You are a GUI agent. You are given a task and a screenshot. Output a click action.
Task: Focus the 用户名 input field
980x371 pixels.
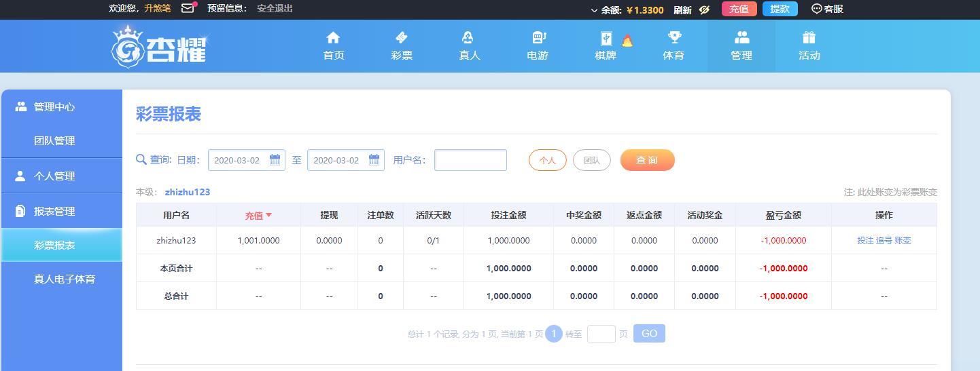pos(470,160)
